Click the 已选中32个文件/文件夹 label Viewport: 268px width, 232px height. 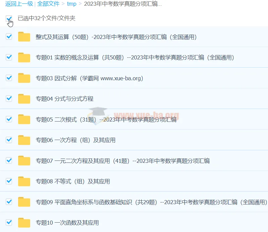(47, 18)
